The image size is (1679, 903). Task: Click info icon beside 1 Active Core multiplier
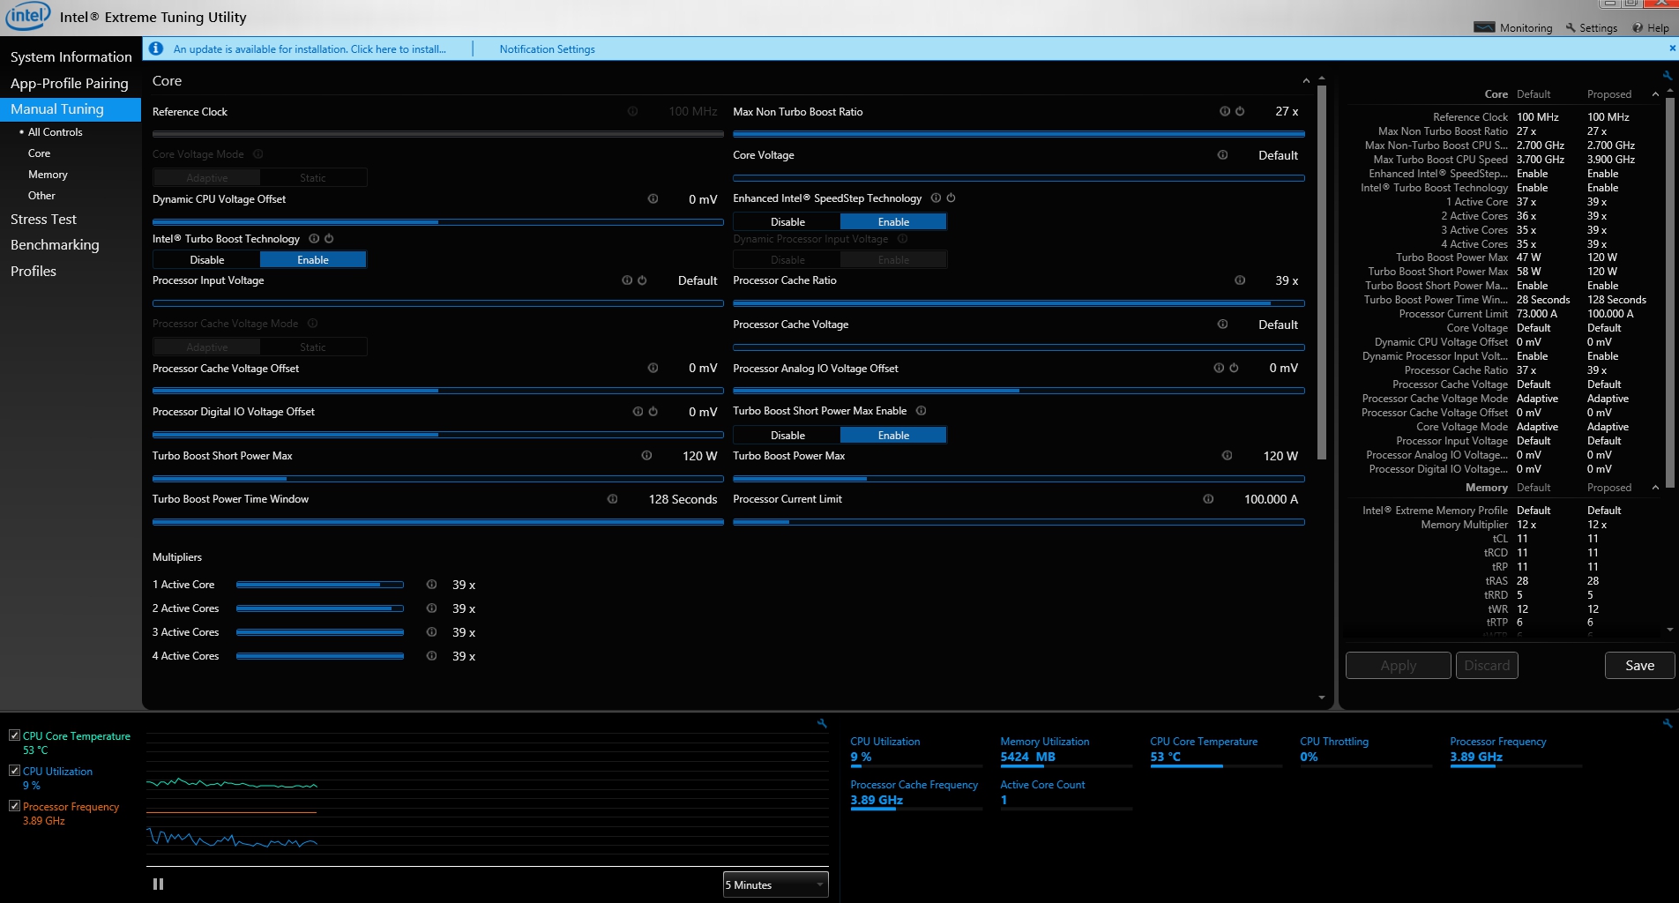coord(431,585)
